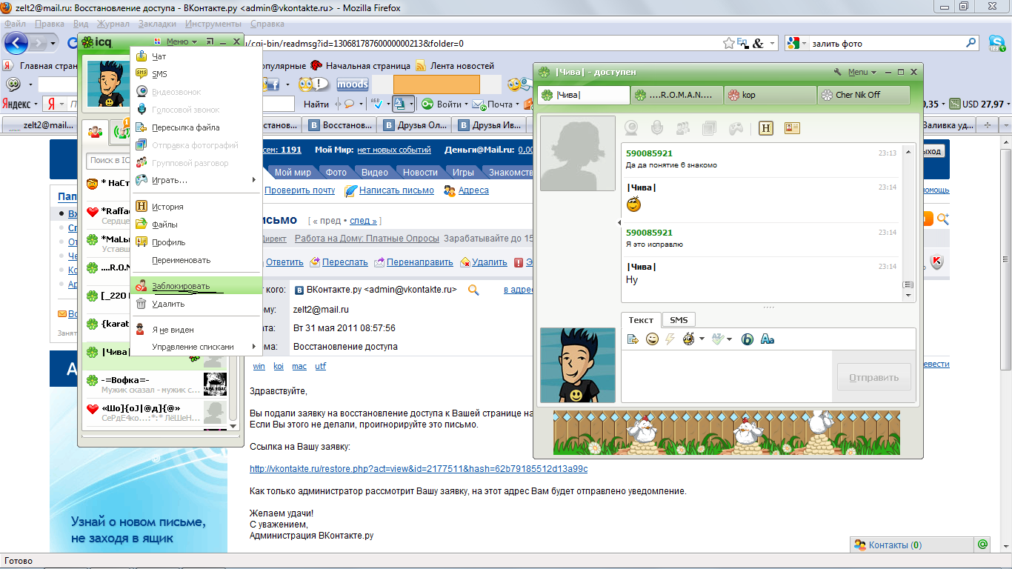Click the Перенаправить link
Screen dimensions: 1012x569
tap(419, 262)
